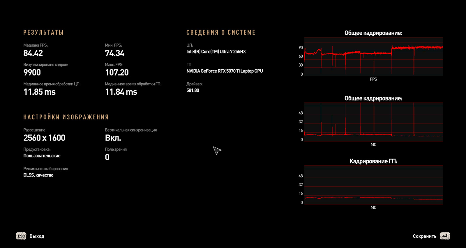Select the minimum FPS value 74.34
466x248 pixels.
[x=115, y=53]
